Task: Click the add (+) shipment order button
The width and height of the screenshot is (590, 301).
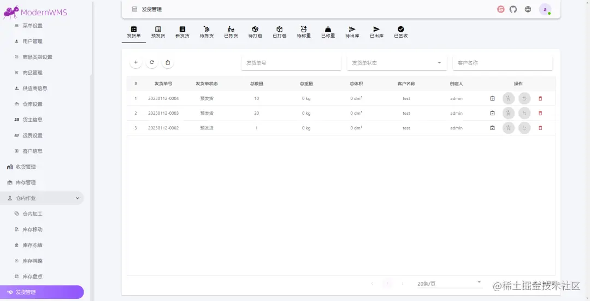Action: click(136, 62)
